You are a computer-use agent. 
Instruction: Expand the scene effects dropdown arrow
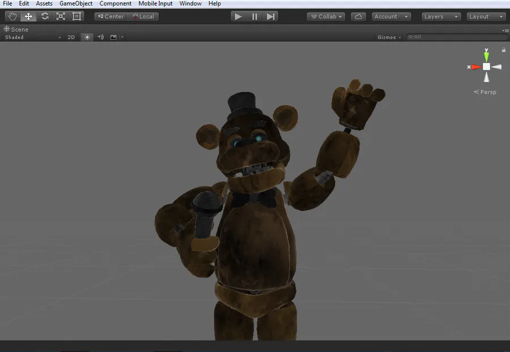(x=122, y=37)
